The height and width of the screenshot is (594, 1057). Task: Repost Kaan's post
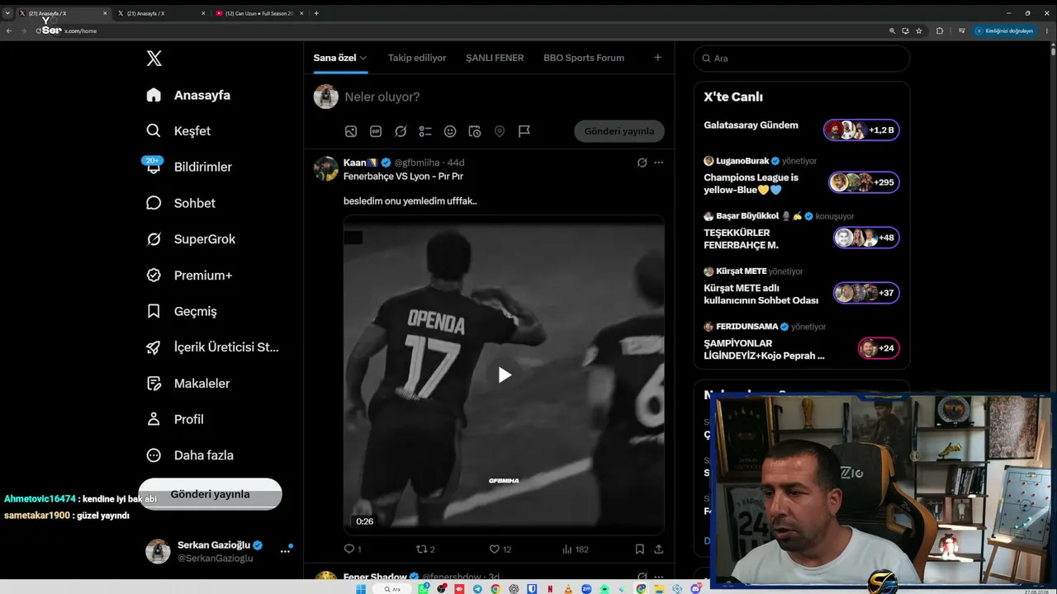(x=425, y=549)
